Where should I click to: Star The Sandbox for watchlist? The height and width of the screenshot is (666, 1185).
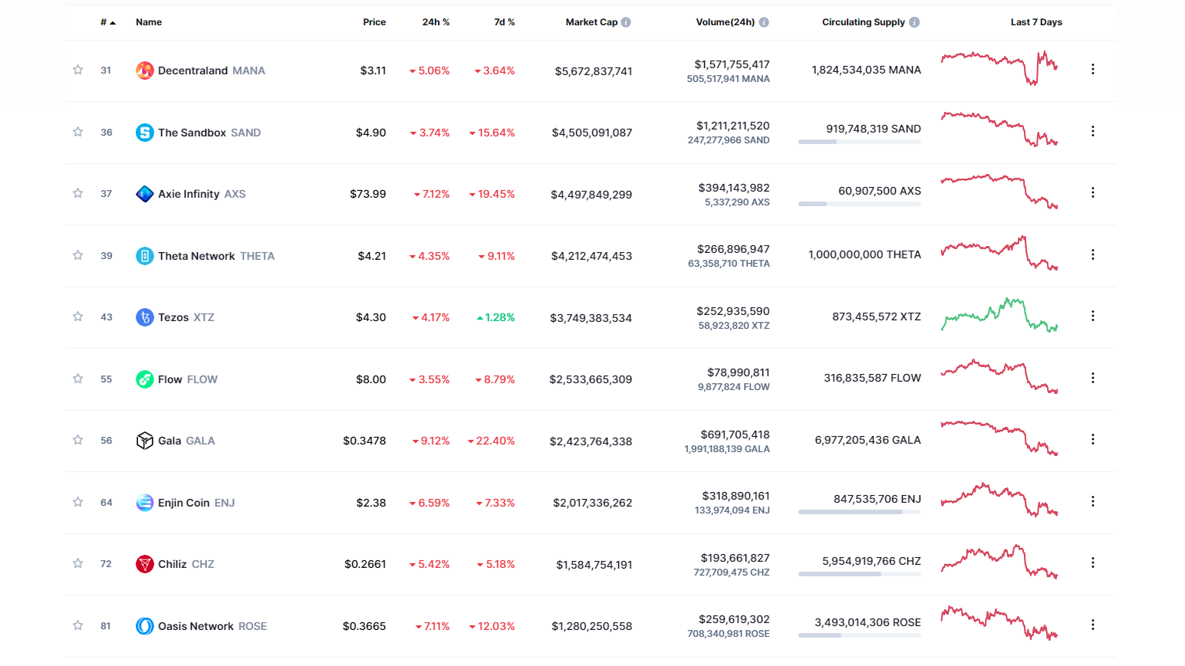77,132
